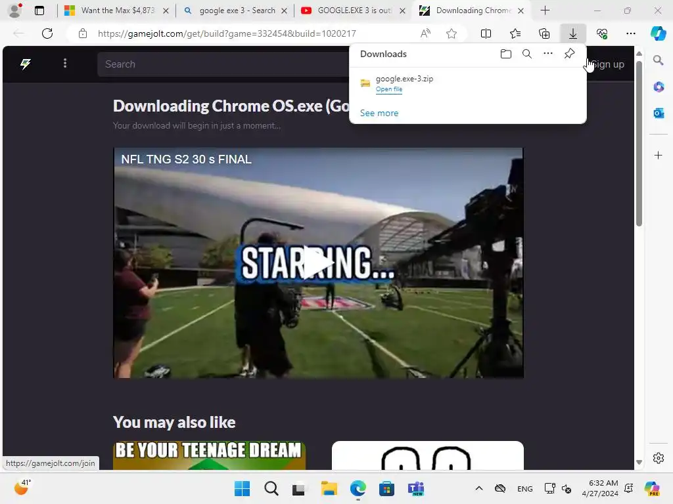Viewport: 673px width, 504px height.
Task: Open Outlook in the sidebar
Action: click(x=658, y=113)
